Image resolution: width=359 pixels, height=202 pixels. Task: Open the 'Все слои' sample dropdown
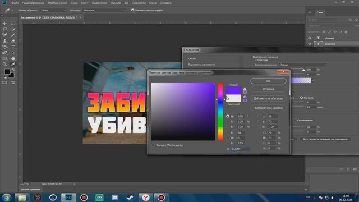(105, 10)
